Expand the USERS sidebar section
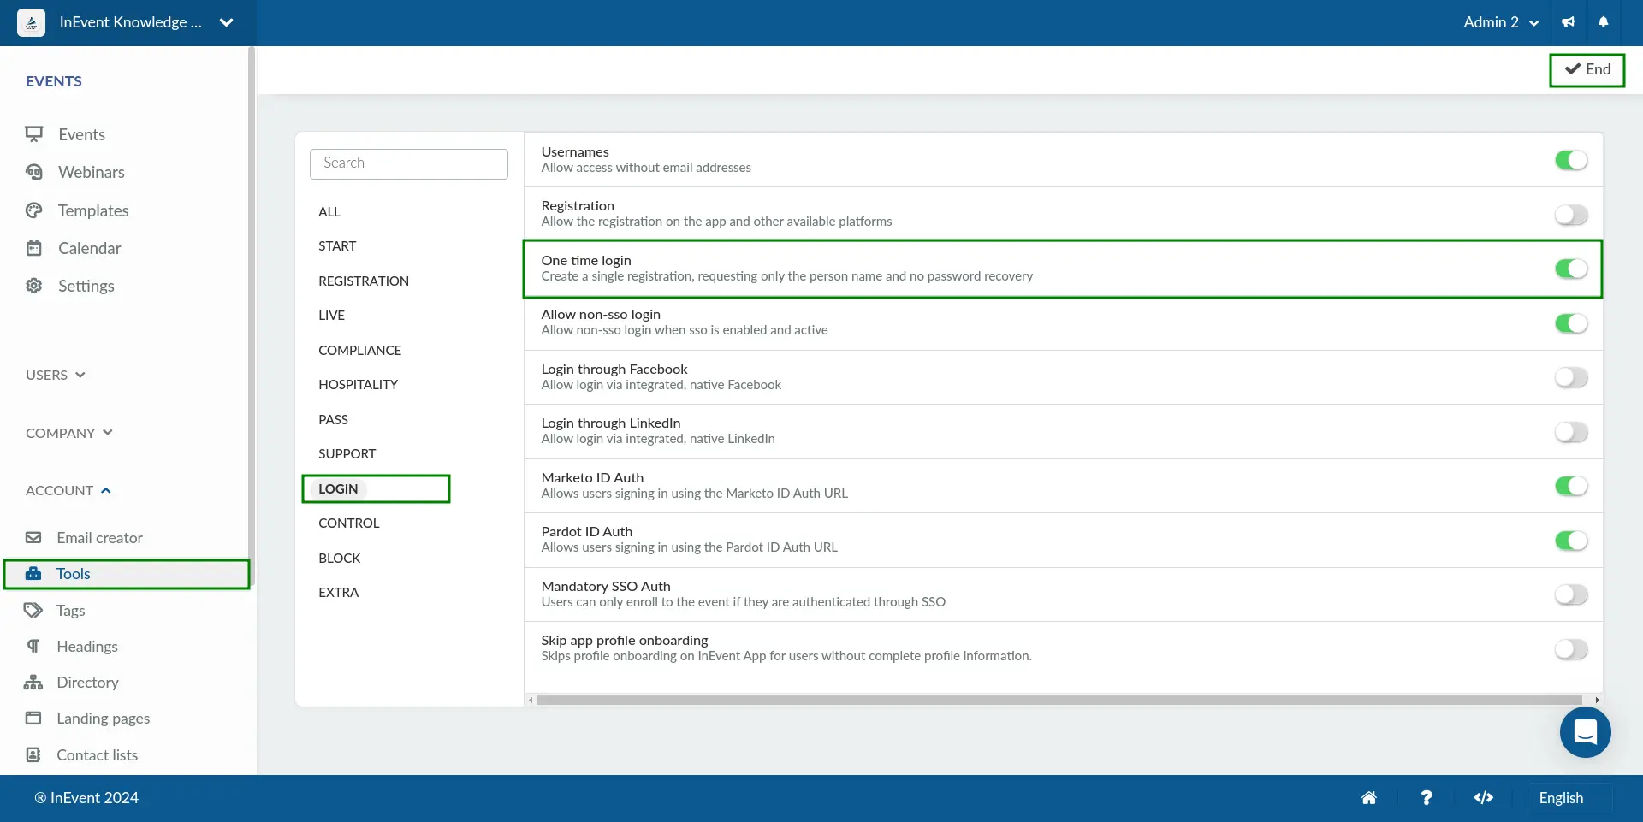1643x822 pixels. tap(56, 375)
